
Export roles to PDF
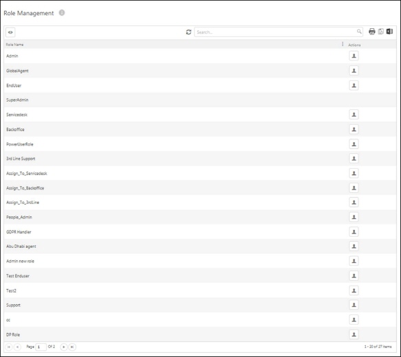pos(381,32)
